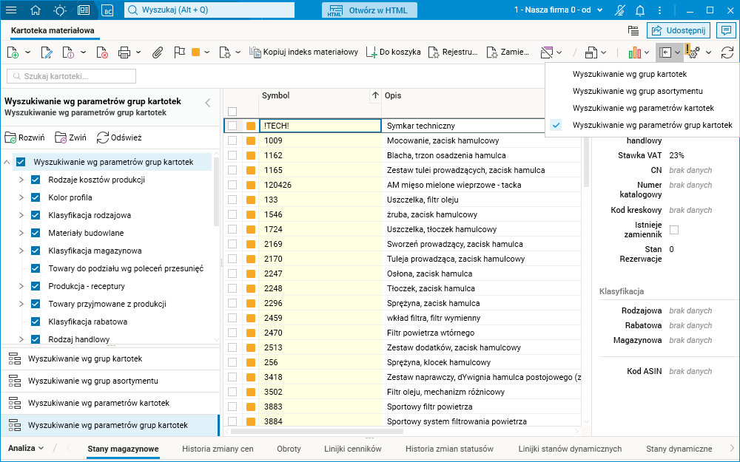Click the Szukaj kartoteki search field
Viewport: 740px width, 462px height.
point(72,76)
